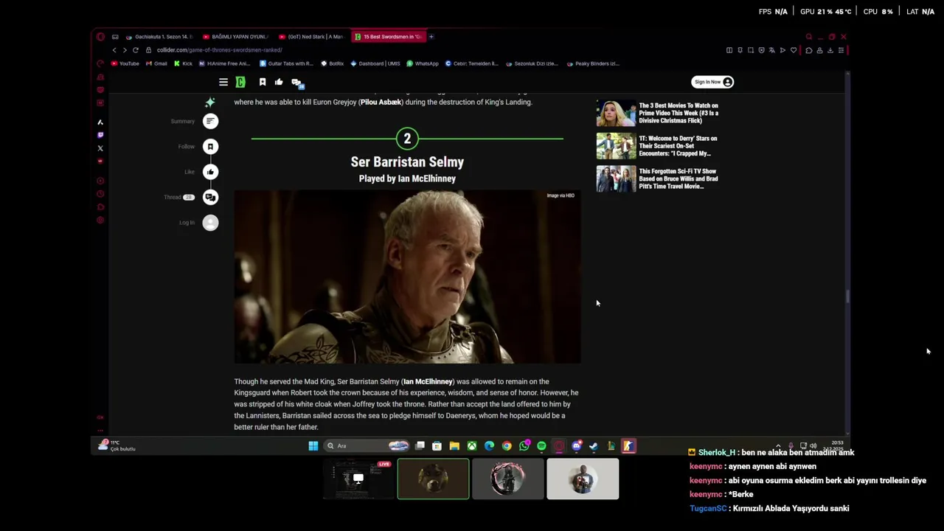Screen dimensions: 944x531
Task: Switch to the BAĞIMLI YAPAN OYUNL tab
Action: (236, 36)
